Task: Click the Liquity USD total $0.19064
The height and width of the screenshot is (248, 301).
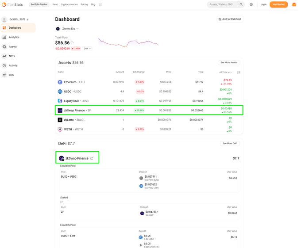Action: [198, 101]
